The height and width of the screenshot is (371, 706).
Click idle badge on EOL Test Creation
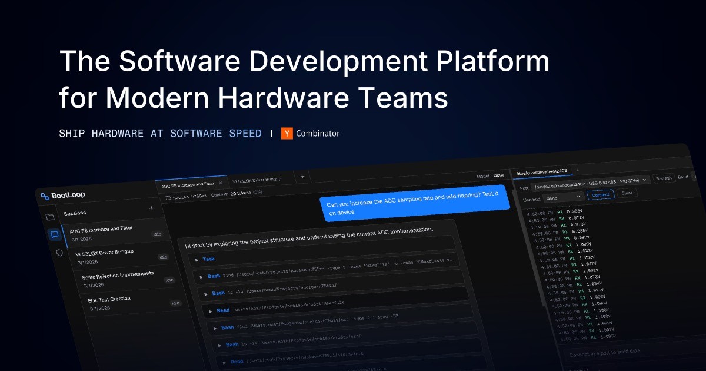(175, 303)
